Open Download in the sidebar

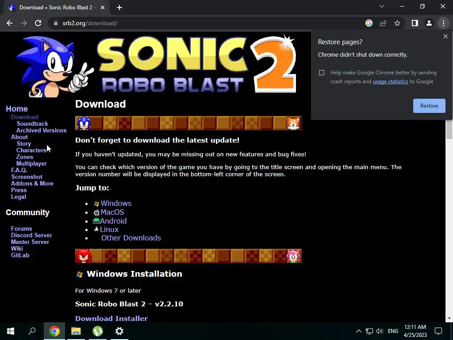[x=25, y=117]
